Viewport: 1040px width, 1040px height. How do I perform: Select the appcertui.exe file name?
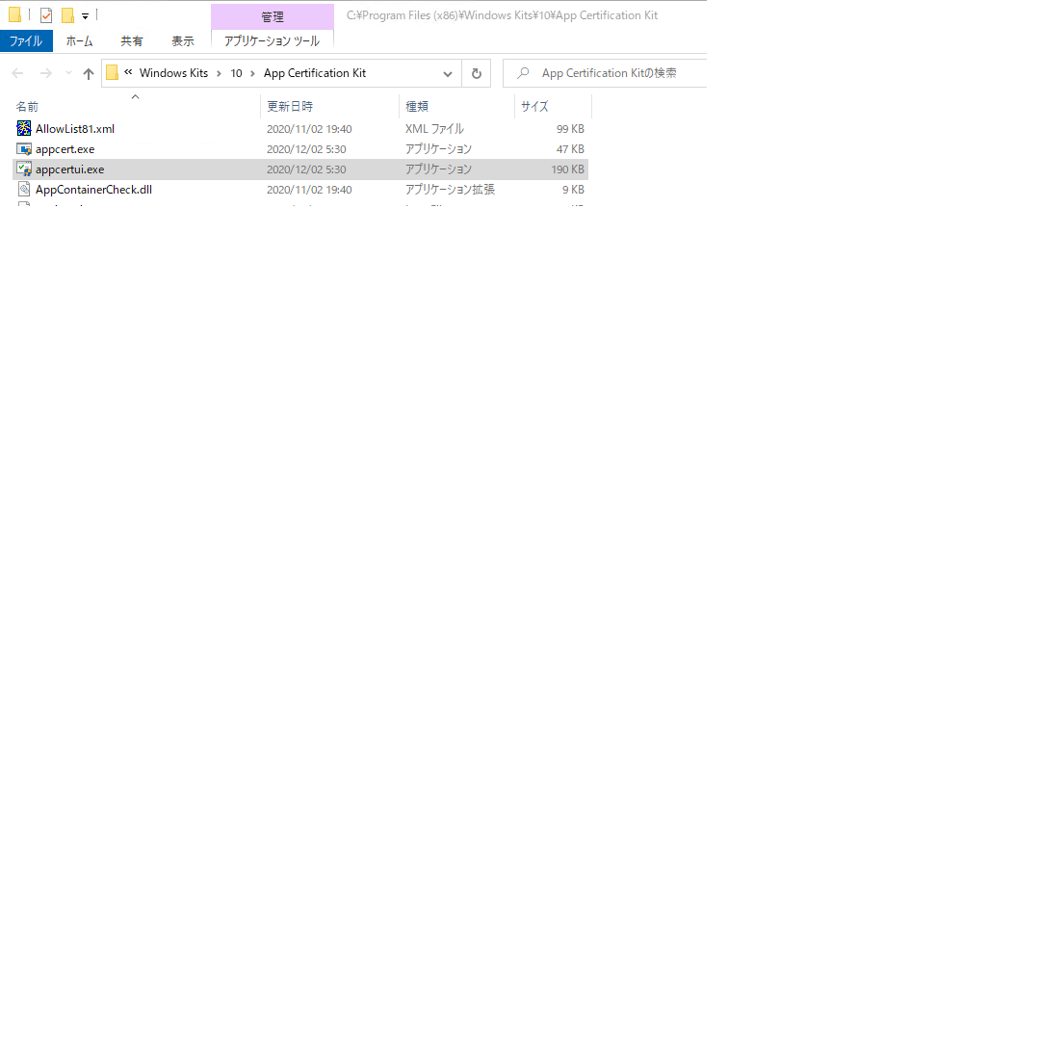[69, 169]
